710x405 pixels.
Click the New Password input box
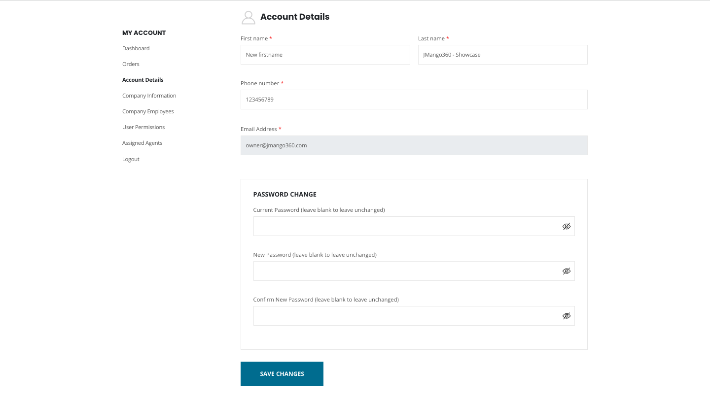(x=404, y=271)
